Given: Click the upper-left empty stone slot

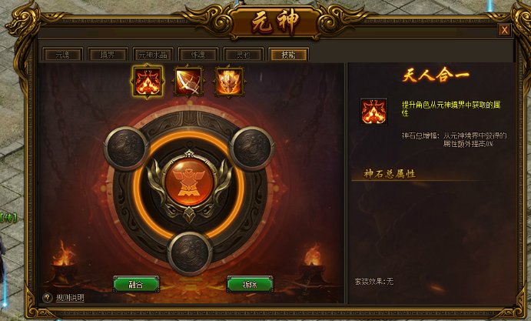Looking at the screenshot, I should click(126, 149).
